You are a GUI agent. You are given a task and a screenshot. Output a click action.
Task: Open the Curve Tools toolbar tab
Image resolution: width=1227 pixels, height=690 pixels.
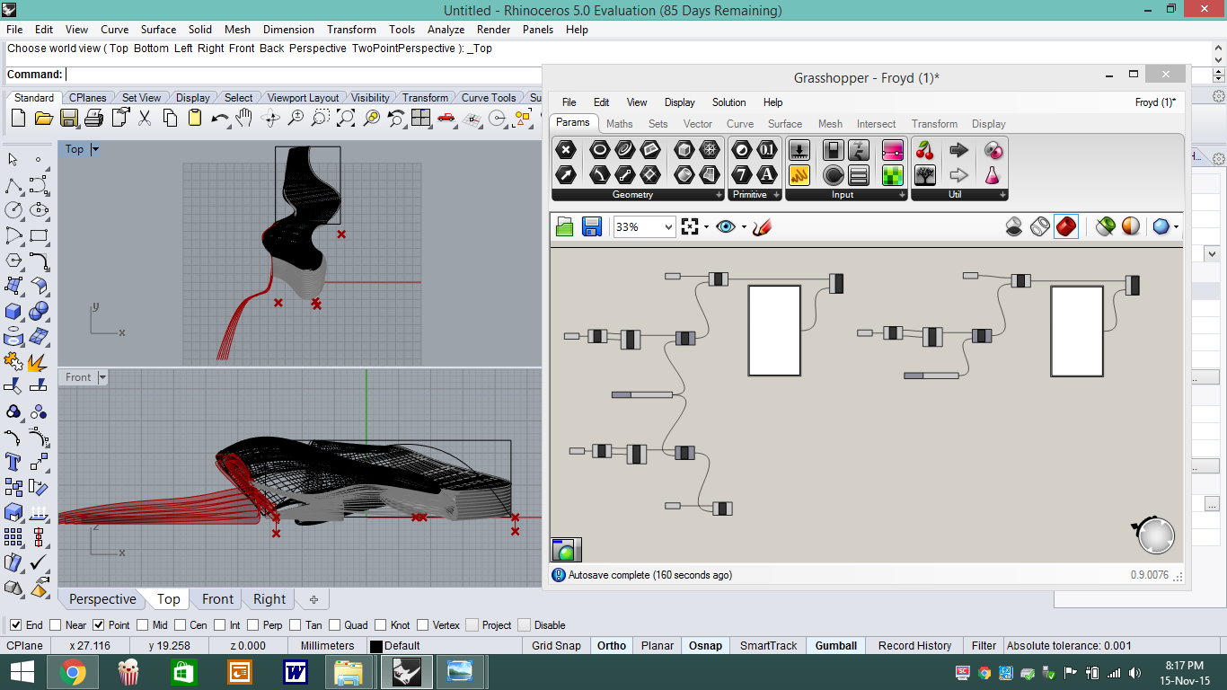pyautogui.click(x=489, y=98)
